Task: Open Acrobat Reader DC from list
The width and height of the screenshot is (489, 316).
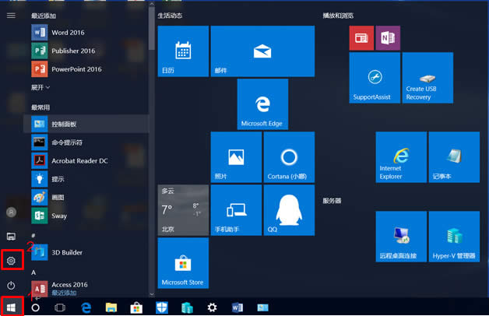Action: (x=79, y=160)
